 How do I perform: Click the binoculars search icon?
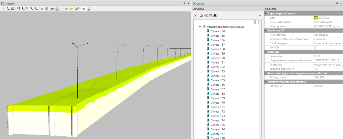point(215,16)
